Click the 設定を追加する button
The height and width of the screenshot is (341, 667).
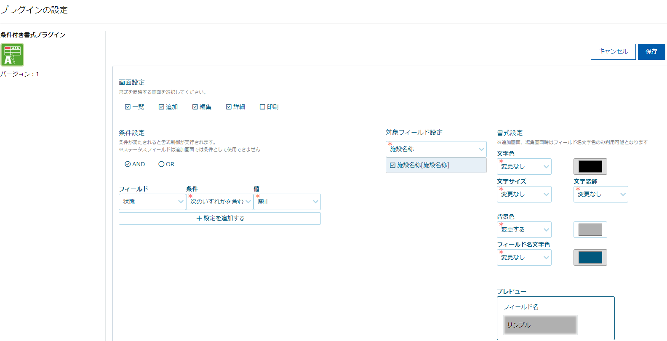click(219, 218)
